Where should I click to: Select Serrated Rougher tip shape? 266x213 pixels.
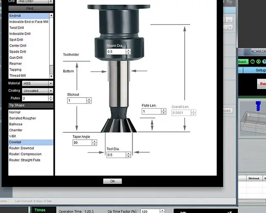pos(31,118)
